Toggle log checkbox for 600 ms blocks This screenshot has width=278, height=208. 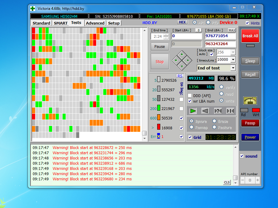(181, 118)
